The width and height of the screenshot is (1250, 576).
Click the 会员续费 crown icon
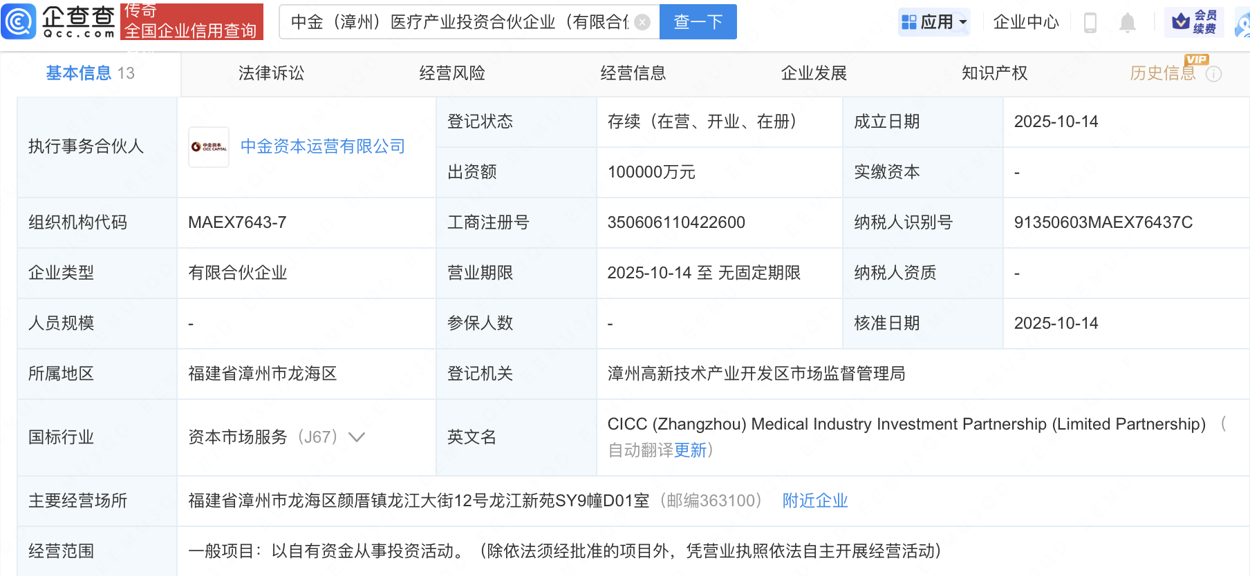1181,22
